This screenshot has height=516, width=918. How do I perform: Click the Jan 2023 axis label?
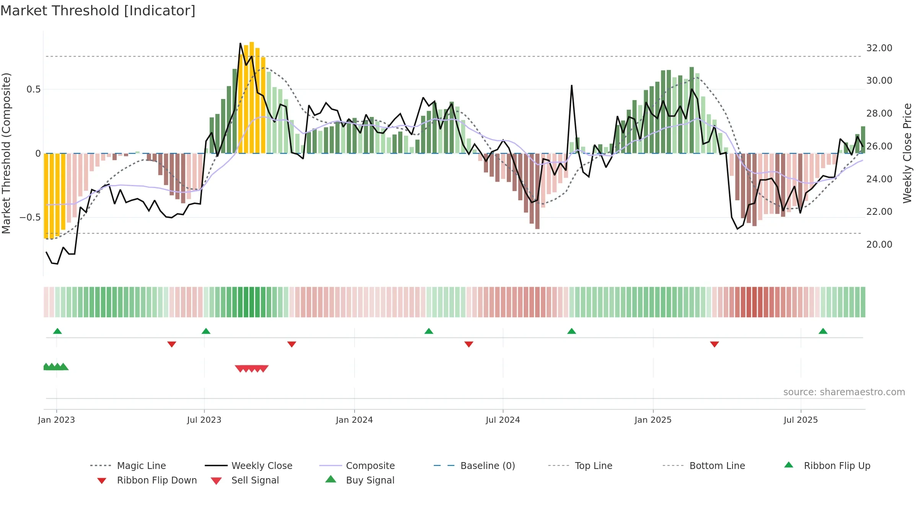[57, 420]
